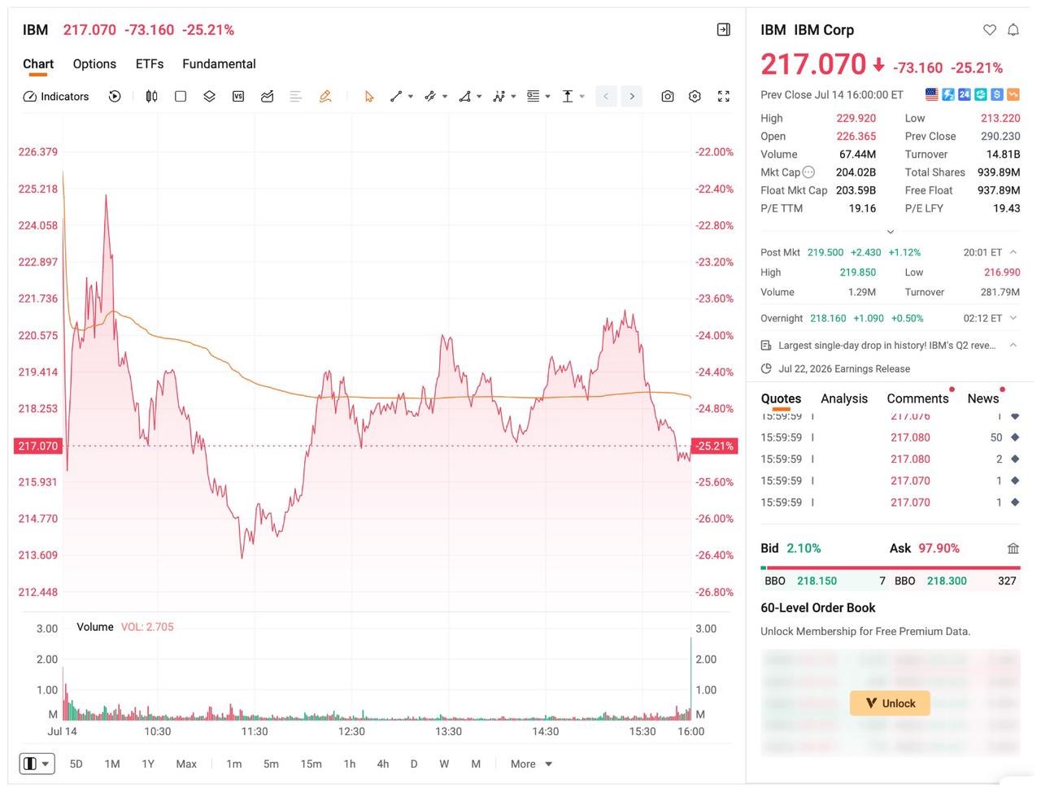Enter fullscreen chart mode

(x=724, y=96)
